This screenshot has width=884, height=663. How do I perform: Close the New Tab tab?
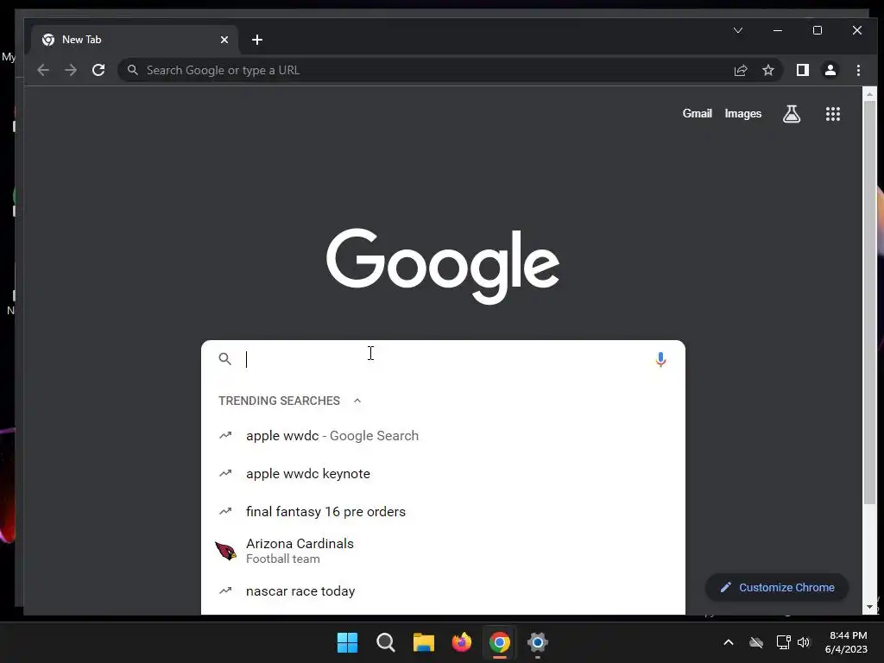224,40
